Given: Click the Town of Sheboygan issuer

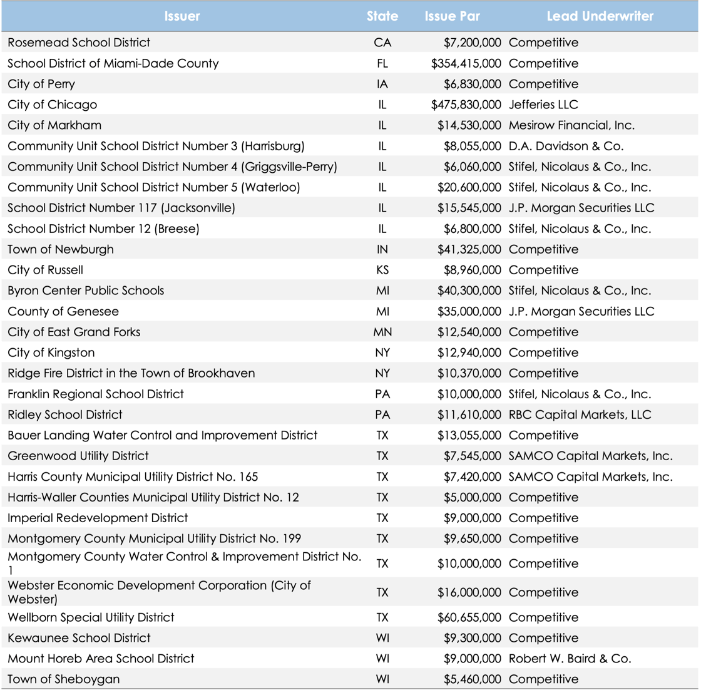Looking at the screenshot, I should click(64, 679).
